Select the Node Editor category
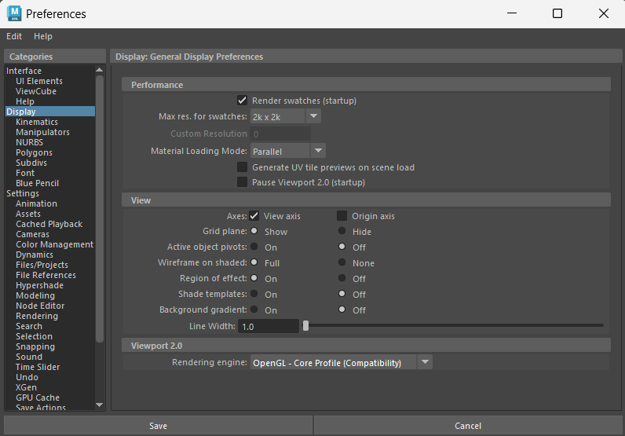This screenshot has width=625, height=436. tap(40, 306)
